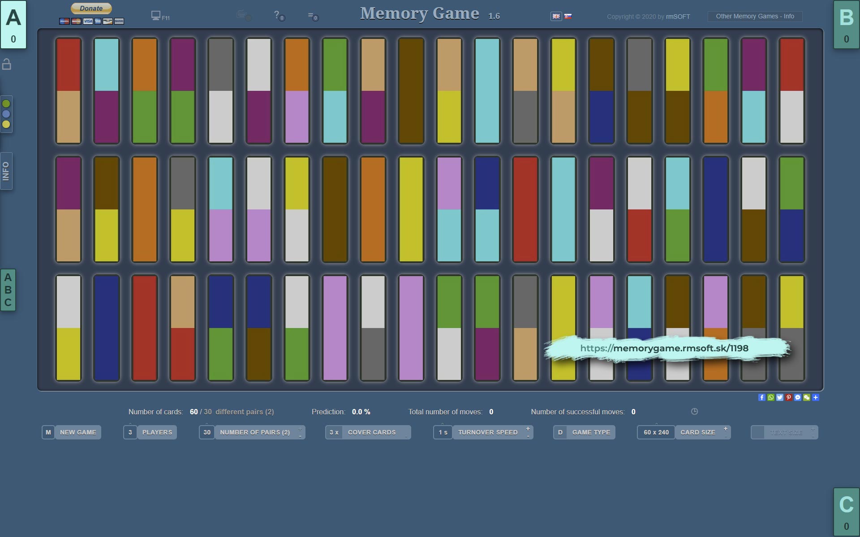Switch to the Slovak flag language
Screen dimensions: 860x537
pyautogui.click(x=568, y=16)
